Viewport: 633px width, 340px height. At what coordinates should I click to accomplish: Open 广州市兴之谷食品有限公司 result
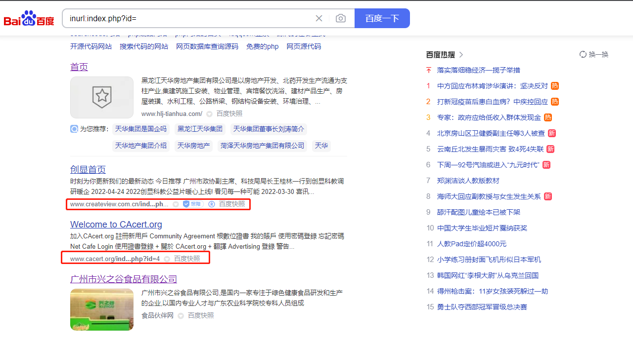click(x=124, y=279)
